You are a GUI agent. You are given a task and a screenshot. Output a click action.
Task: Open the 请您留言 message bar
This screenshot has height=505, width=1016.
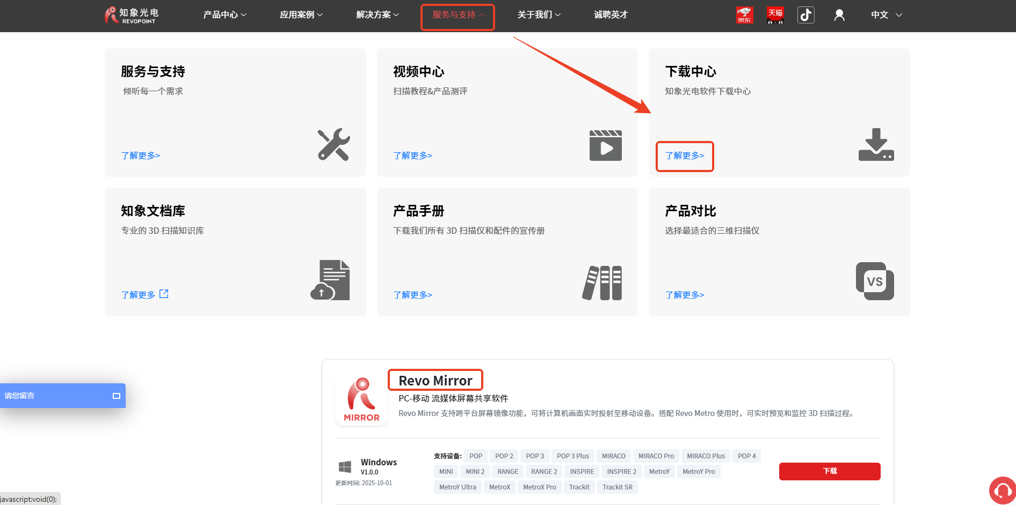62,396
